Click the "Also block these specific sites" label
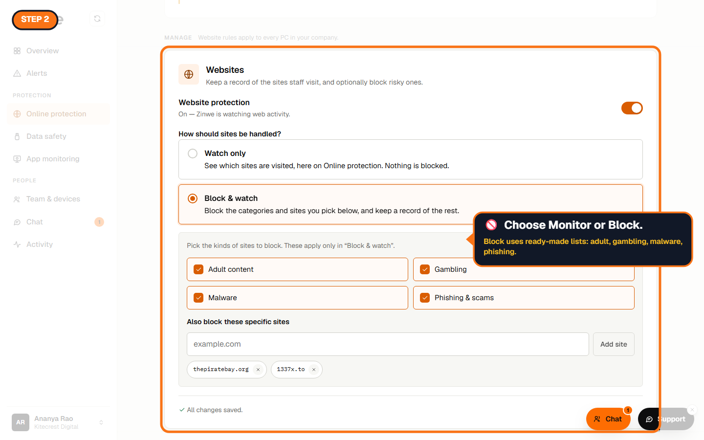The height and width of the screenshot is (440, 704). click(x=238, y=322)
